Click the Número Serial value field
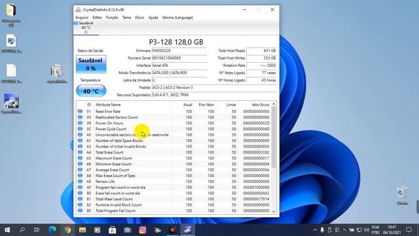The width and height of the screenshot is (419, 236). 179,58
